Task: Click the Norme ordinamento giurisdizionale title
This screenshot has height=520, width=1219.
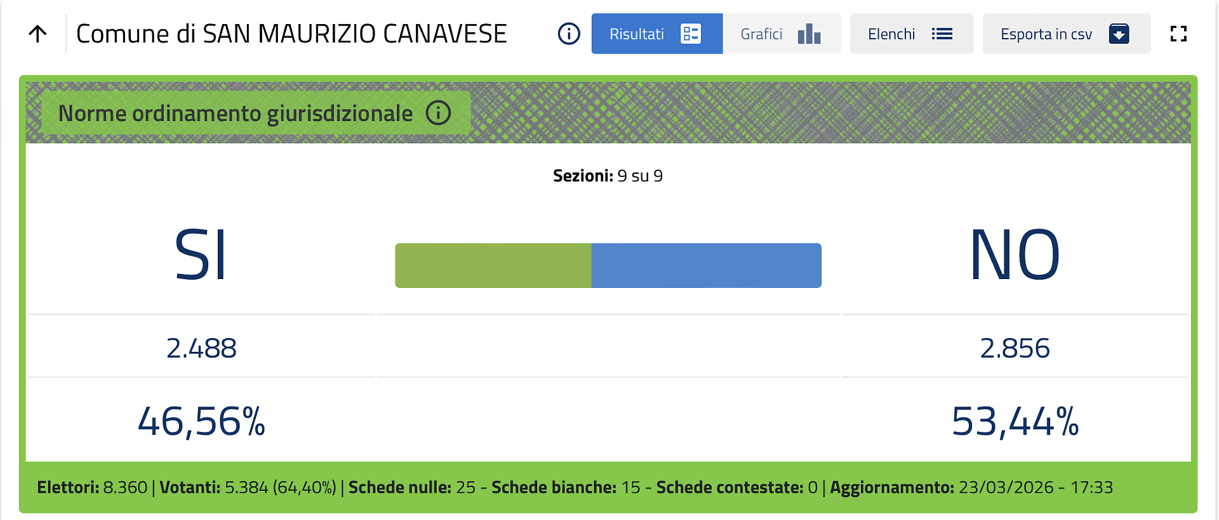Action: click(x=236, y=114)
